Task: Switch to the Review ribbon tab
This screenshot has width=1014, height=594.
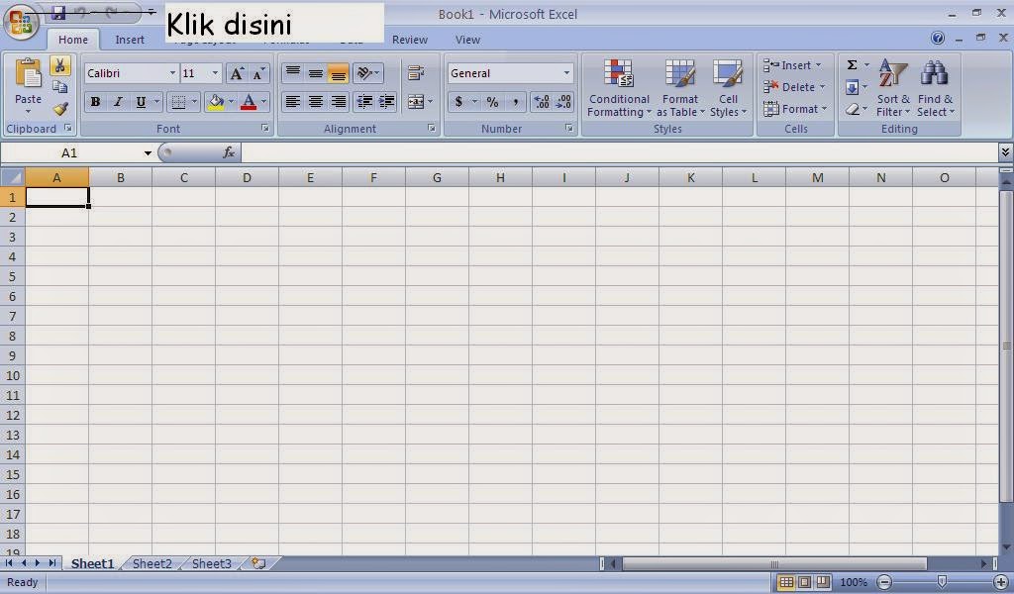Action: 409,40
